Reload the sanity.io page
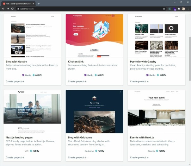 [x=12, y=9]
